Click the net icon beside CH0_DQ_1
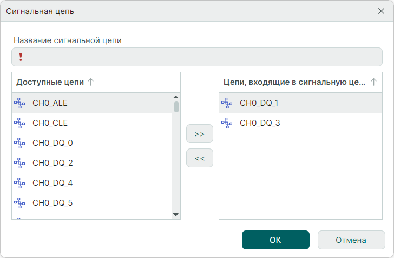Screen dimensions: 394x258 coord(227,103)
